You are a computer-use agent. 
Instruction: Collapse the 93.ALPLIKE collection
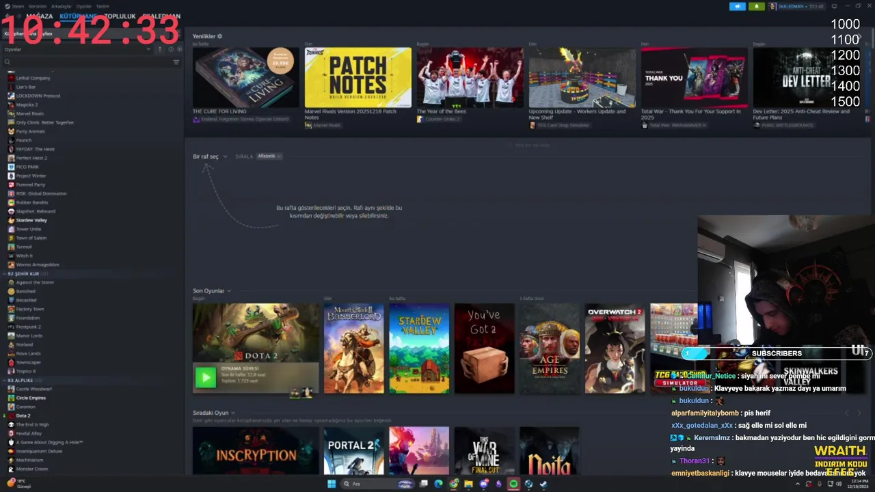(5, 380)
